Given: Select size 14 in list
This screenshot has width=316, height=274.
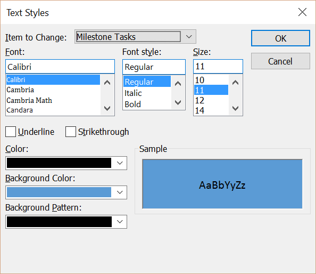Looking at the screenshot, I should [x=211, y=110].
